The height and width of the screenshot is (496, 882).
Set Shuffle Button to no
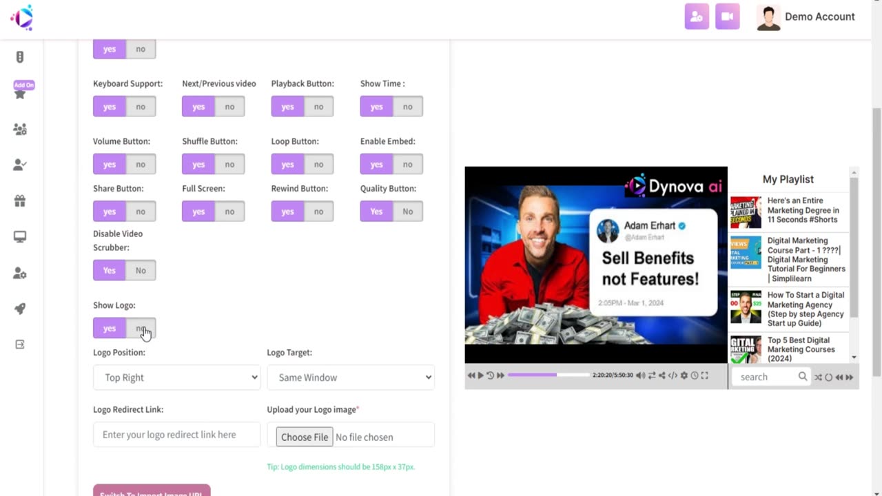click(x=229, y=164)
